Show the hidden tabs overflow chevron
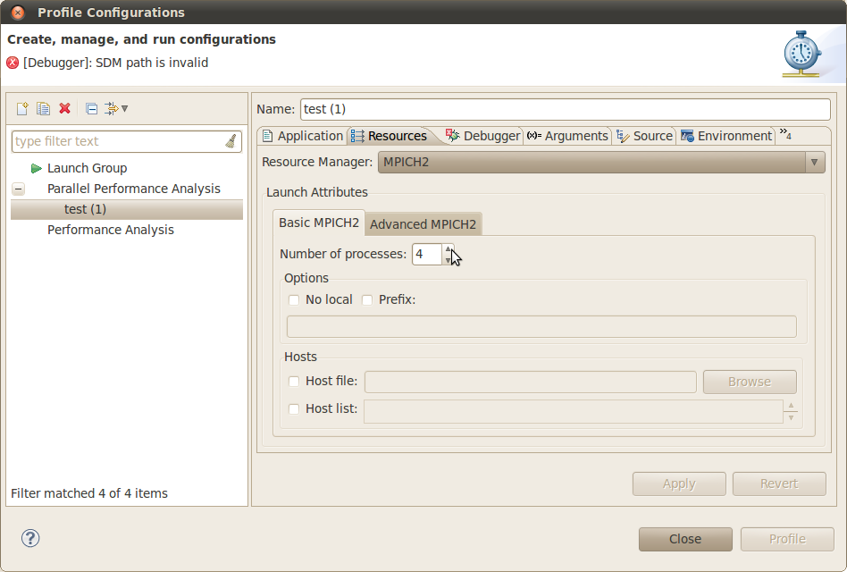 click(785, 134)
